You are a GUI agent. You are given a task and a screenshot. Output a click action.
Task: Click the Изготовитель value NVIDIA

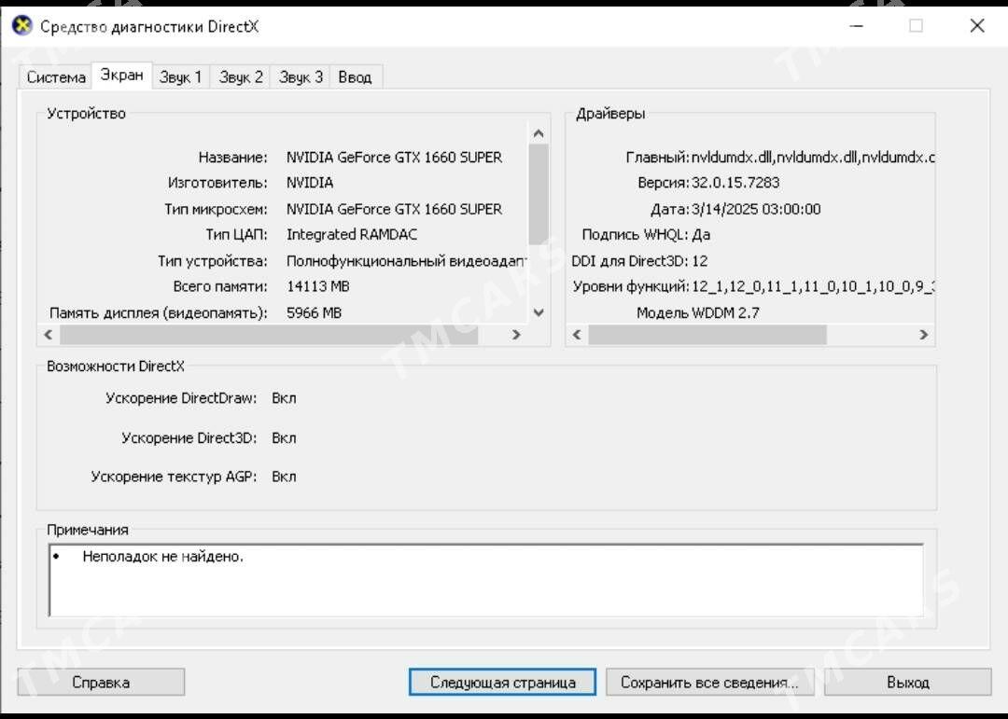tap(310, 183)
